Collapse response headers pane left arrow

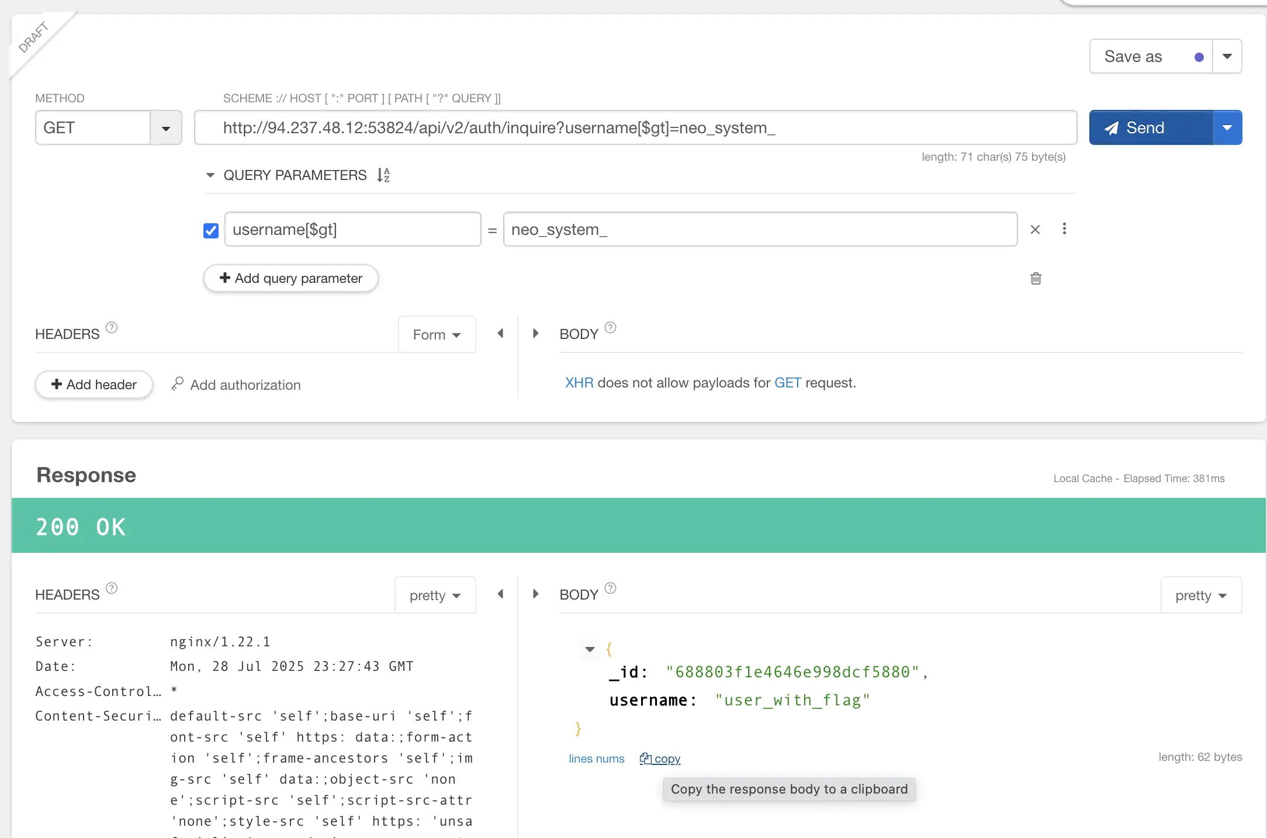coord(500,594)
